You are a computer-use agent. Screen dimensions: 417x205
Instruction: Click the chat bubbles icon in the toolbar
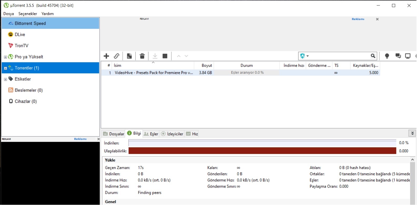click(x=398, y=56)
